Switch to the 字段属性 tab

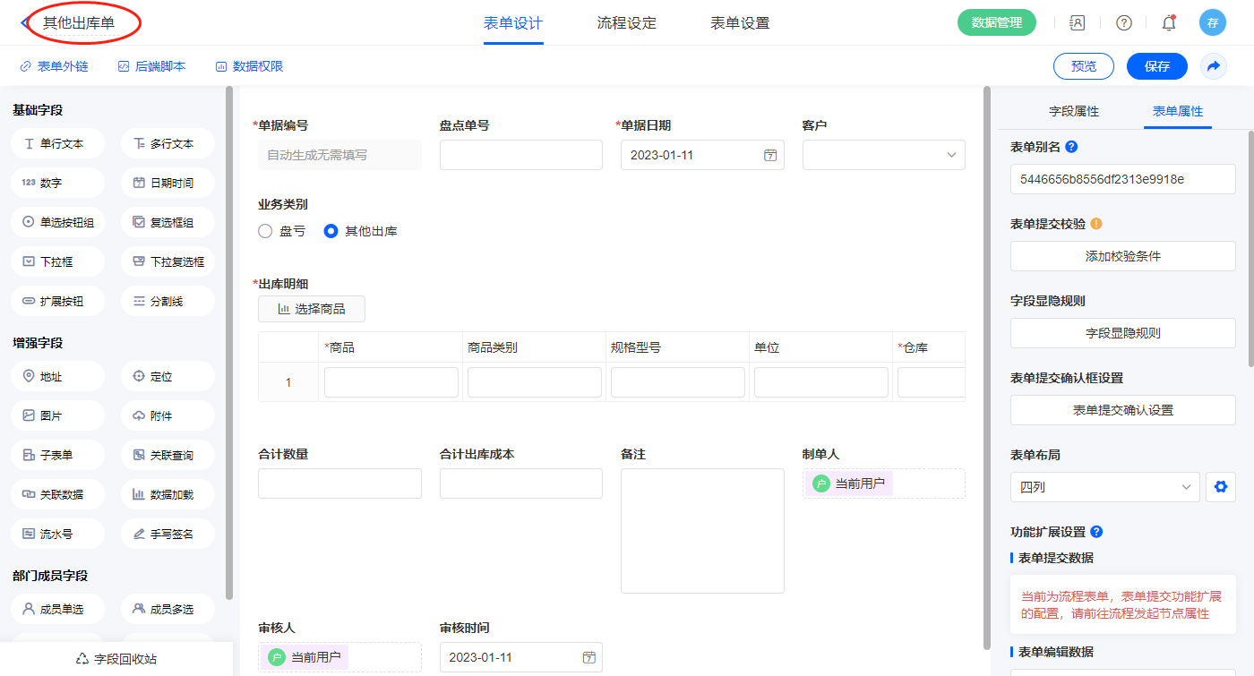(x=1073, y=111)
